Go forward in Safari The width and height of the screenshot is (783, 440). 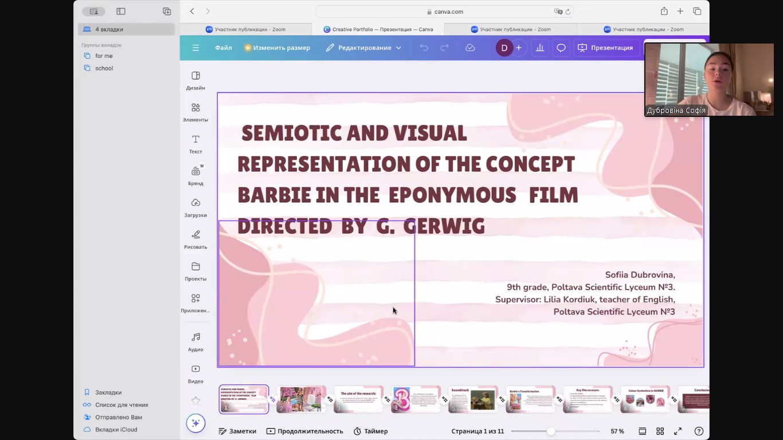point(208,11)
